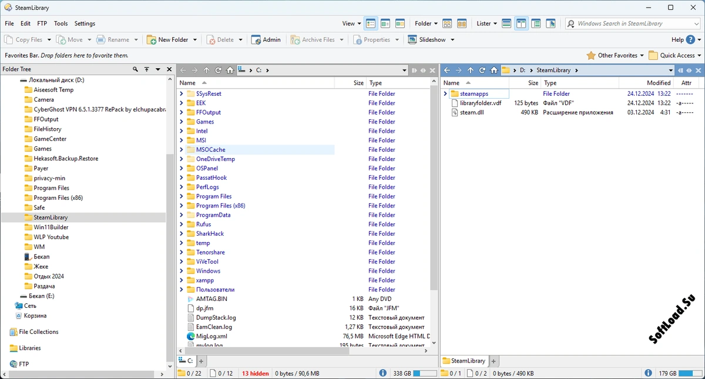This screenshot has height=379, width=705.
Task: Open Lister dropdown menu
Action: pos(486,24)
